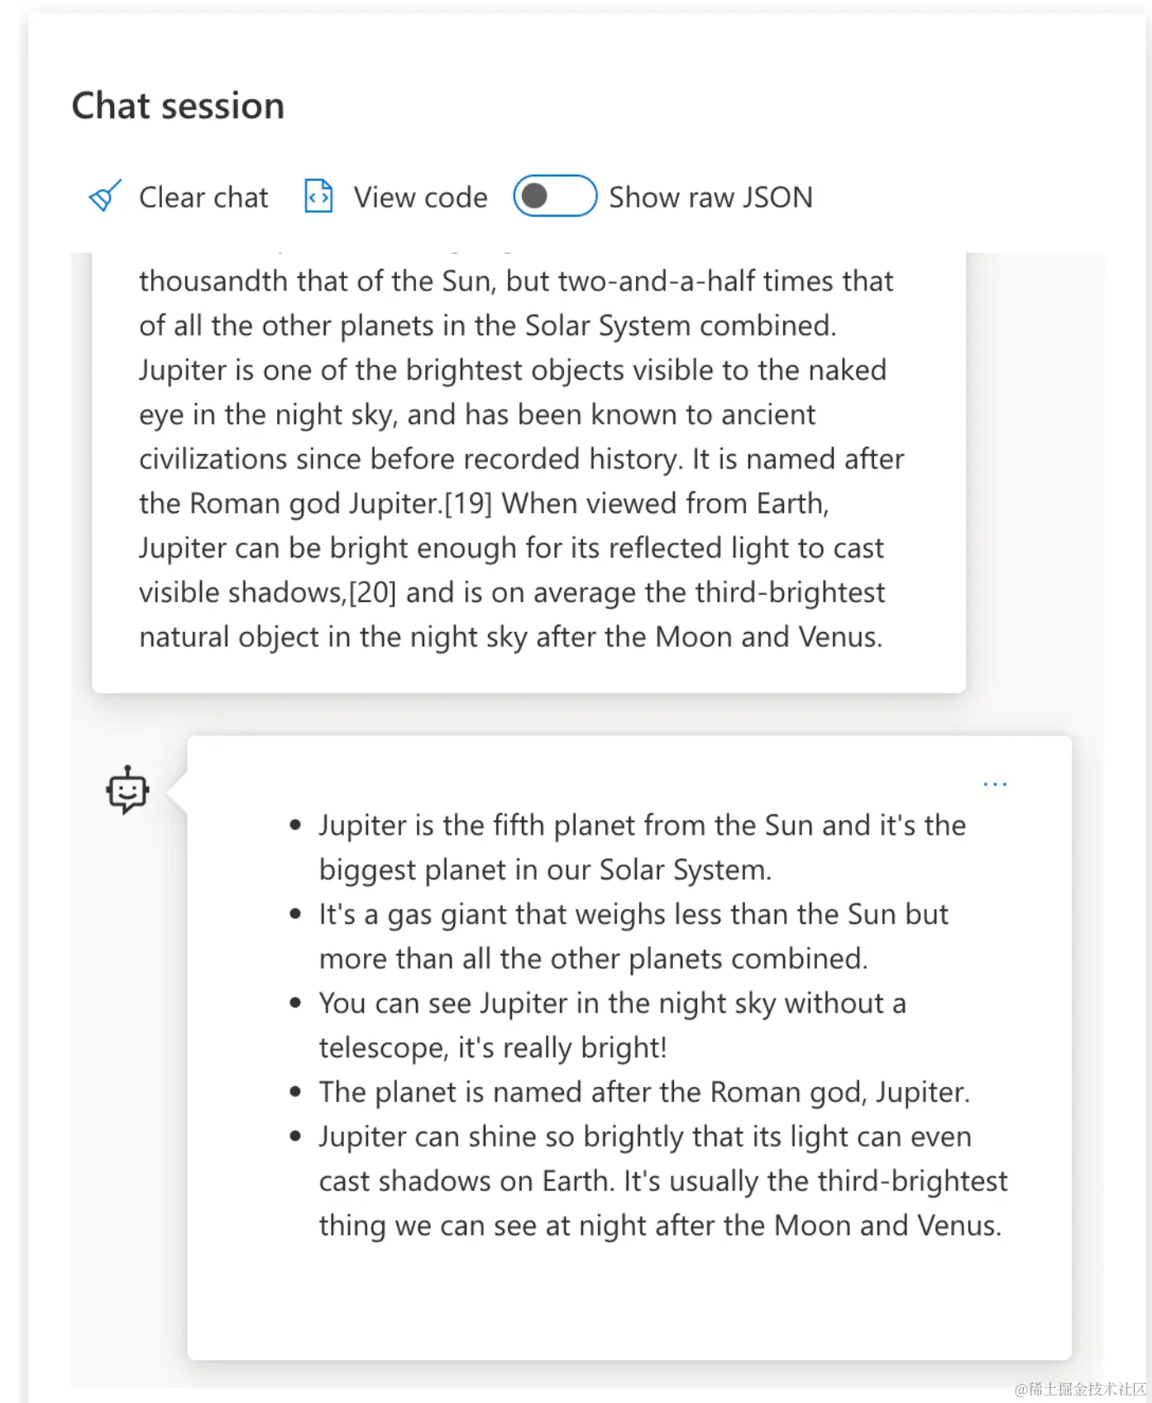Click the [19] citation in user message

point(468,504)
